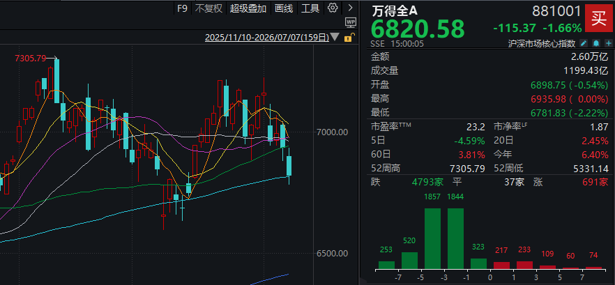Click the 7000.00 price axis label
Viewport: 615px width, 285px height.
332,132
